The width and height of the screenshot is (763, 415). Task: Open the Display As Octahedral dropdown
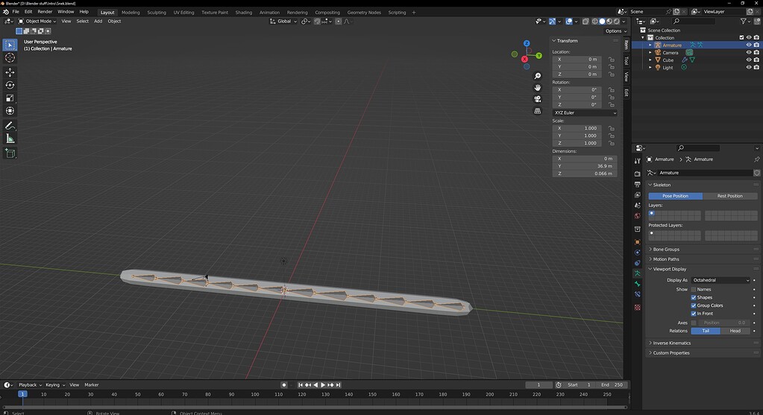click(x=720, y=280)
